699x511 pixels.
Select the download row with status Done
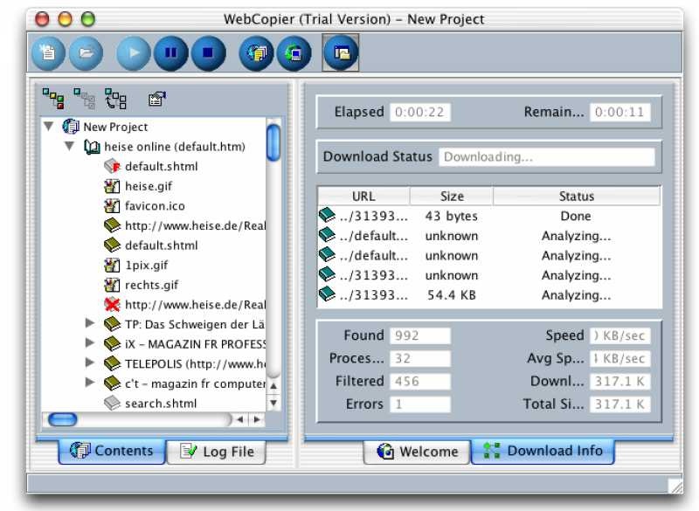click(x=489, y=216)
